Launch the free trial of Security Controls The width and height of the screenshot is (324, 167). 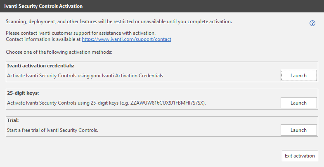coord(298,130)
